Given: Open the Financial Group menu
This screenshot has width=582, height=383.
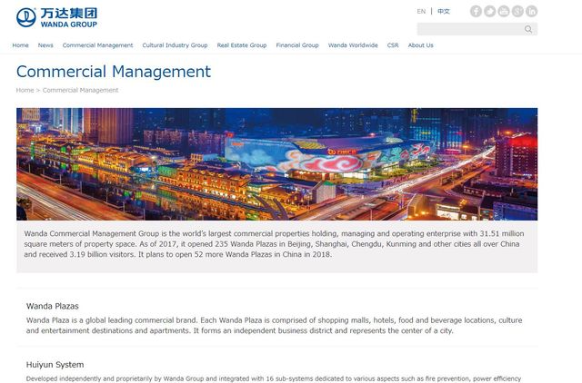Looking at the screenshot, I should [297, 45].
